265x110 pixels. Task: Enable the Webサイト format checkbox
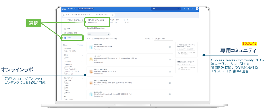coord(64,64)
